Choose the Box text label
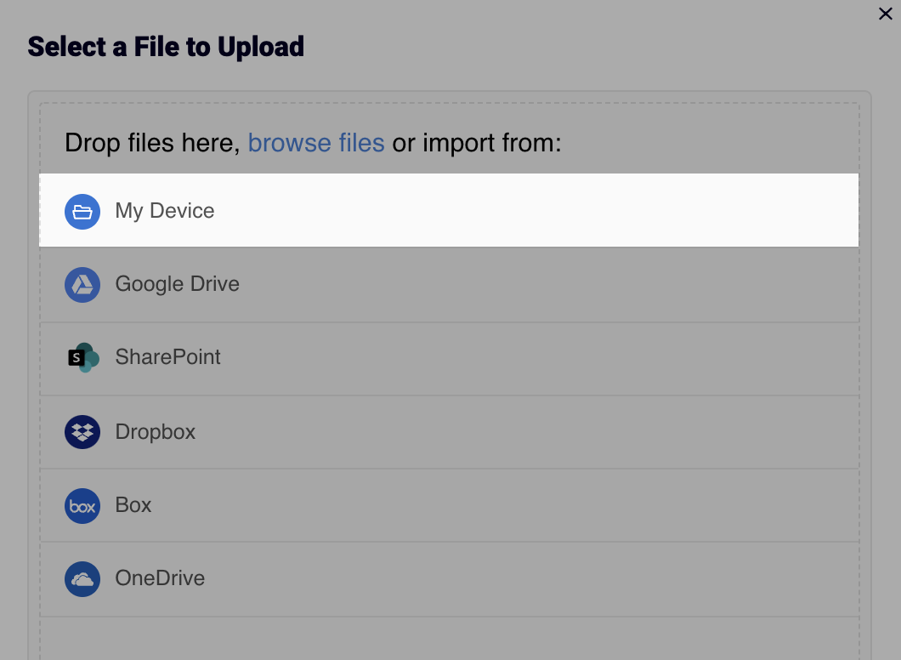Screen dimensions: 901x660 (x=133, y=505)
